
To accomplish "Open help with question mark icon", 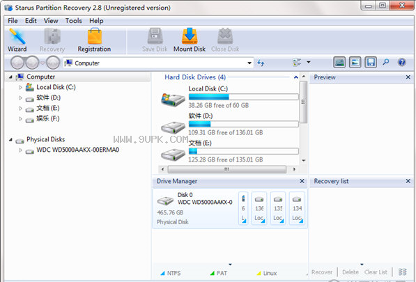I will (401, 62).
